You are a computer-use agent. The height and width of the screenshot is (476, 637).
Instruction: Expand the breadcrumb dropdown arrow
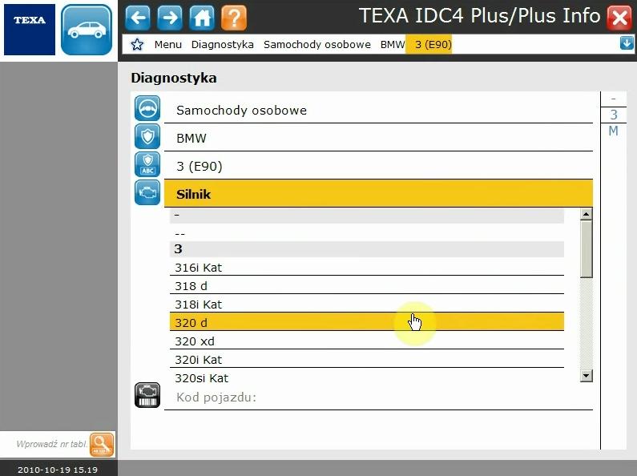(x=626, y=43)
